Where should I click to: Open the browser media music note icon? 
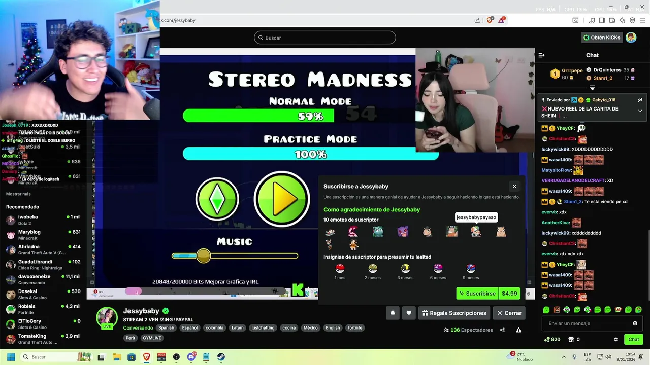[x=592, y=20]
